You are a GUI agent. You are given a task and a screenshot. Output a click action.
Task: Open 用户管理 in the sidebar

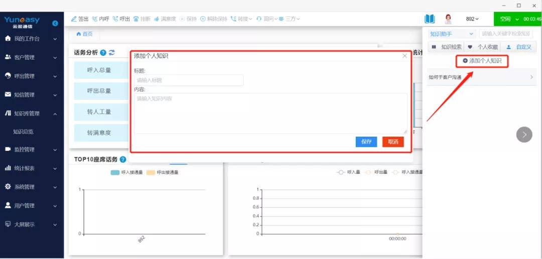tap(32, 205)
